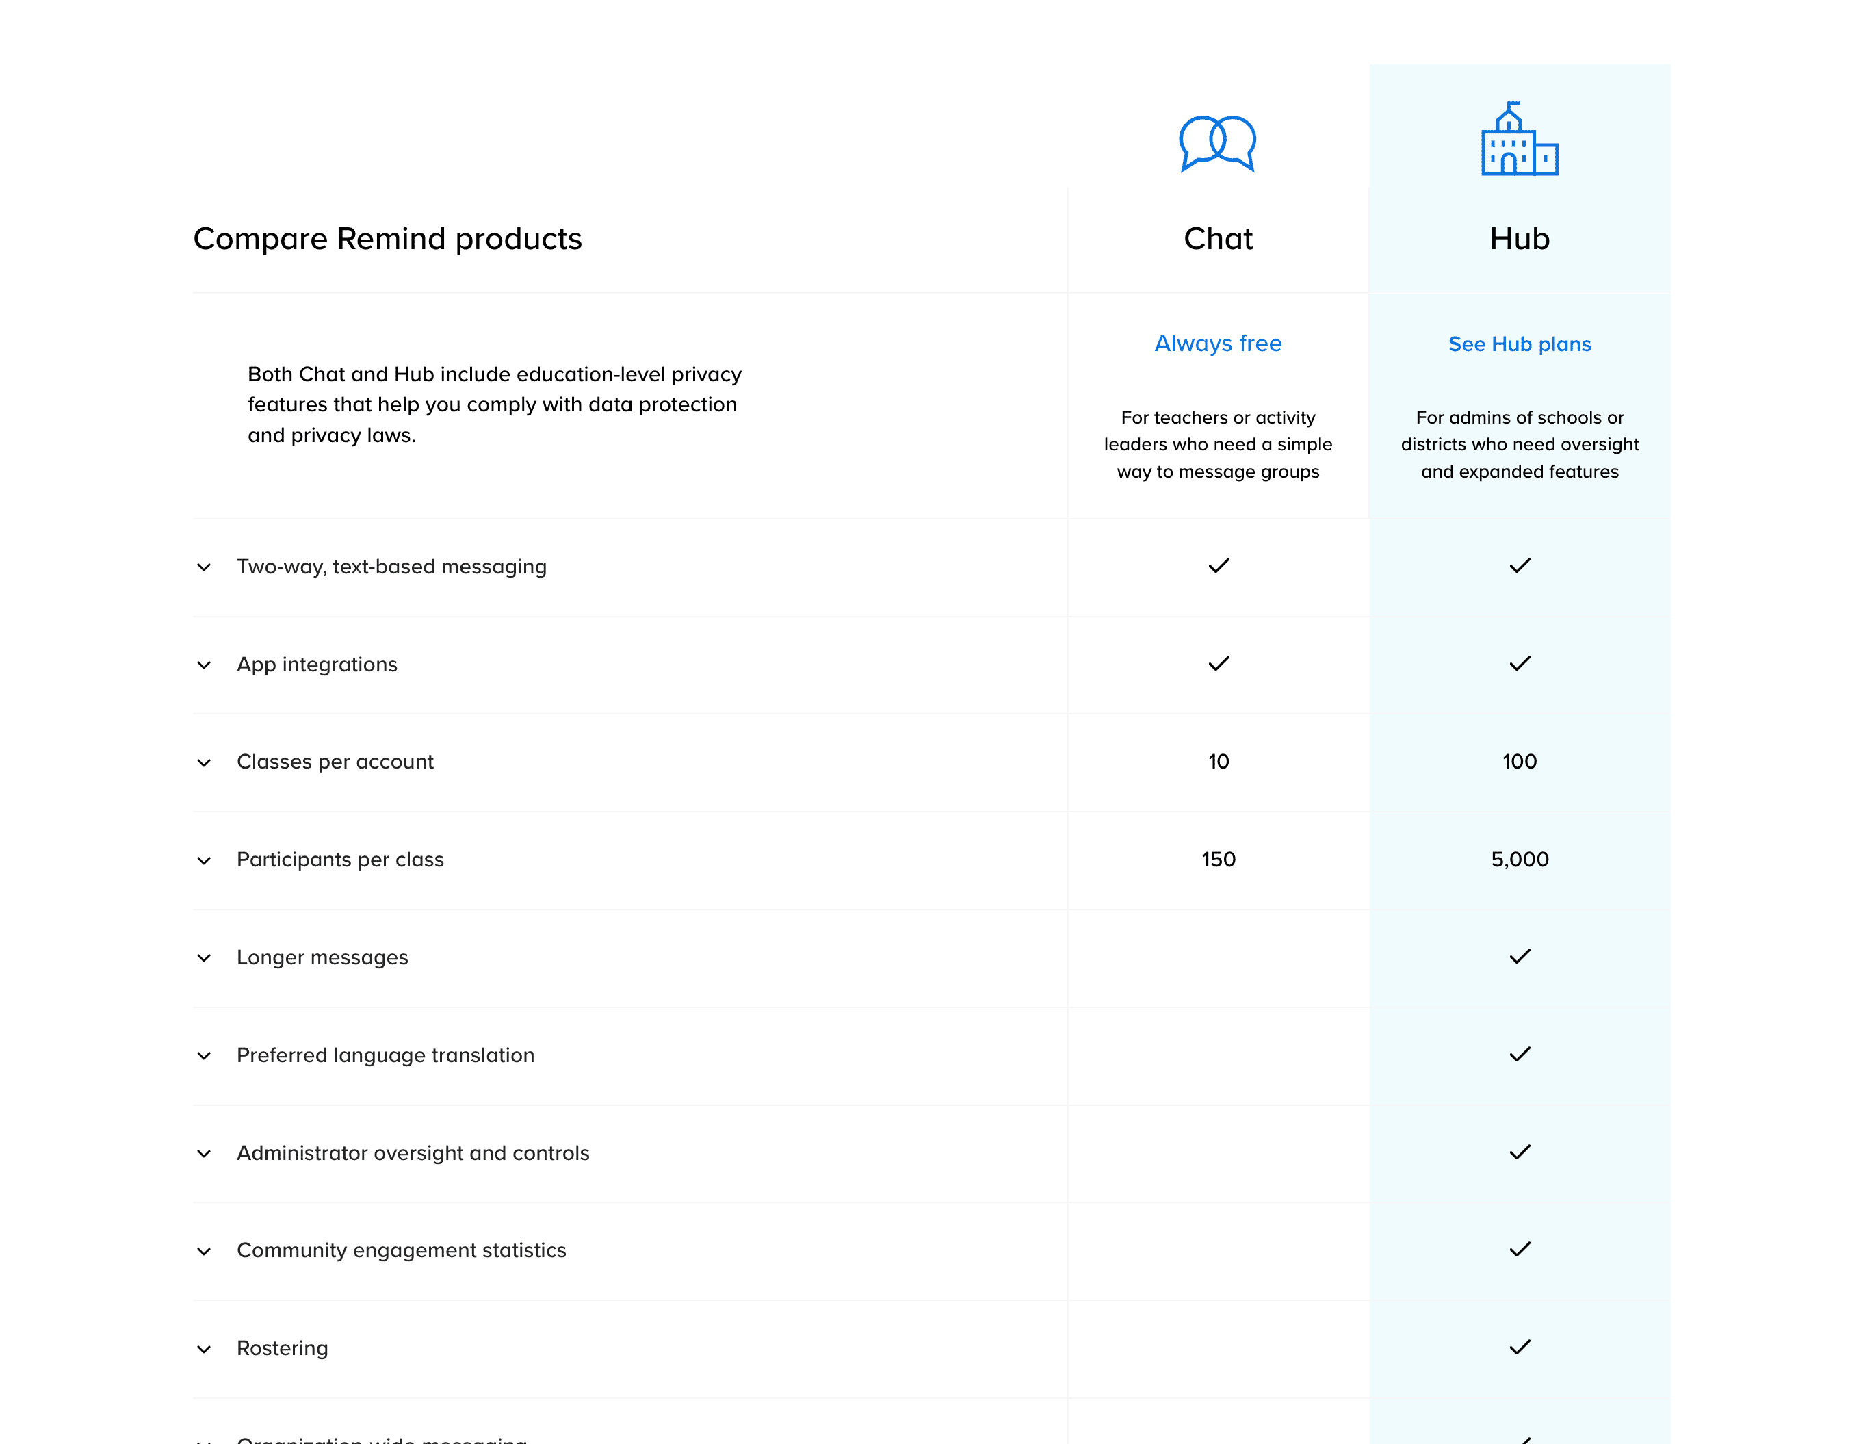
Task: Click Hub checkmark for Community engagement statistics
Action: click(x=1520, y=1250)
